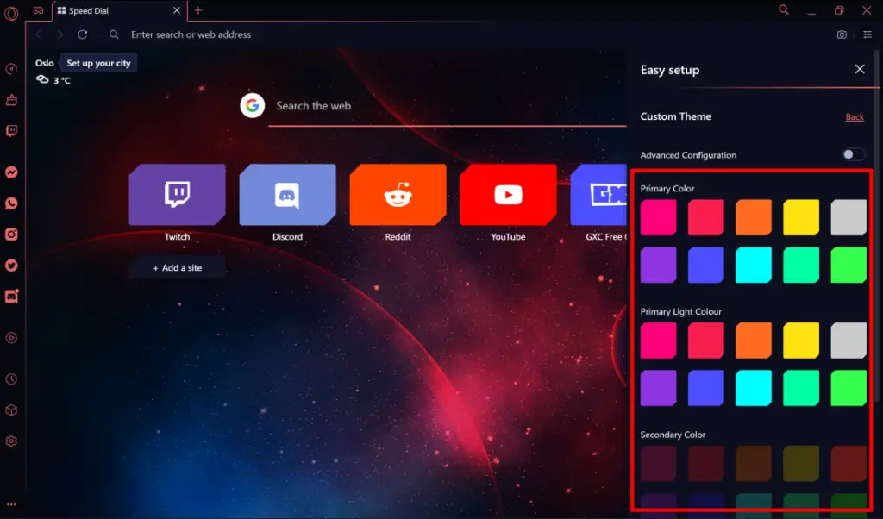Open the GXC Free speed dial tile
The image size is (883, 519).
[x=598, y=195]
